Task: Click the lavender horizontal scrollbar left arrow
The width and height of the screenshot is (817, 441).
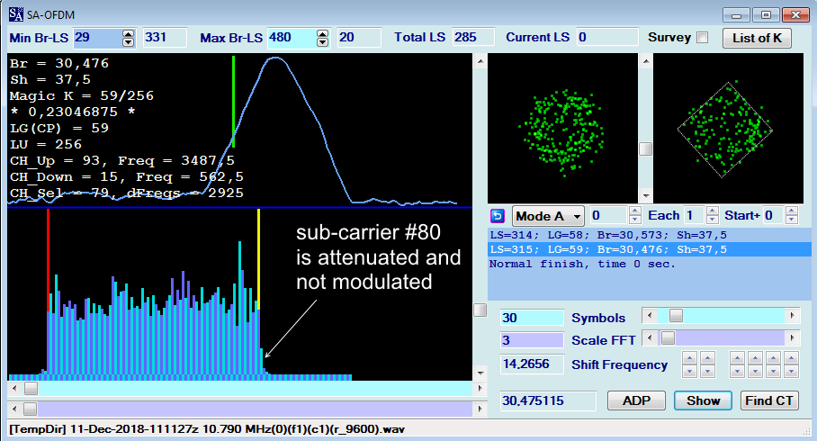Action: pyautogui.click(x=14, y=409)
